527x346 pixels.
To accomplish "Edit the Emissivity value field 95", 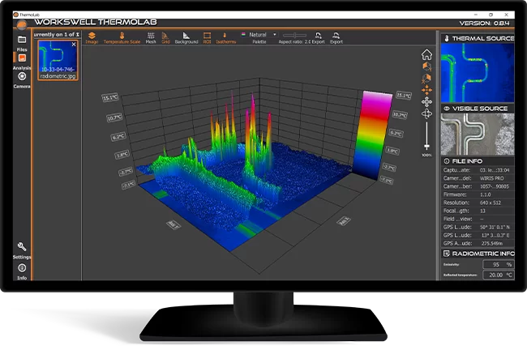I will [x=498, y=264].
